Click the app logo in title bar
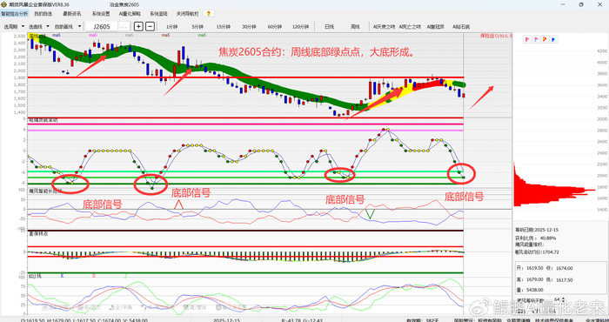This screenshot has height=322, width=609. pyautogui.click(x=3, y=4)
